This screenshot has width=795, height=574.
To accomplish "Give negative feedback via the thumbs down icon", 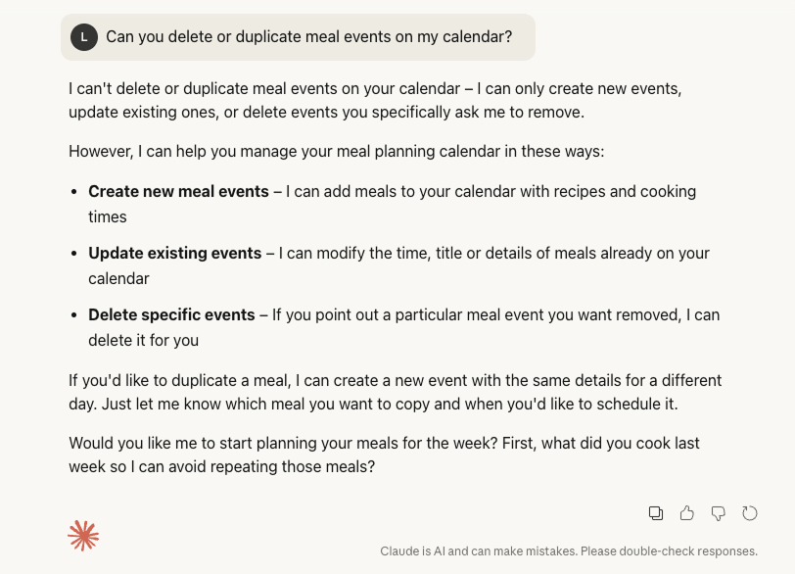I will 719,512.
